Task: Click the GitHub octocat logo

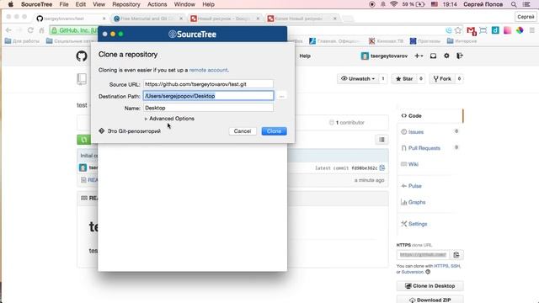Action: 82,56
